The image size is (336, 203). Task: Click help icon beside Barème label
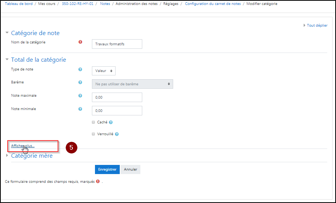click(x=80, y=82)
